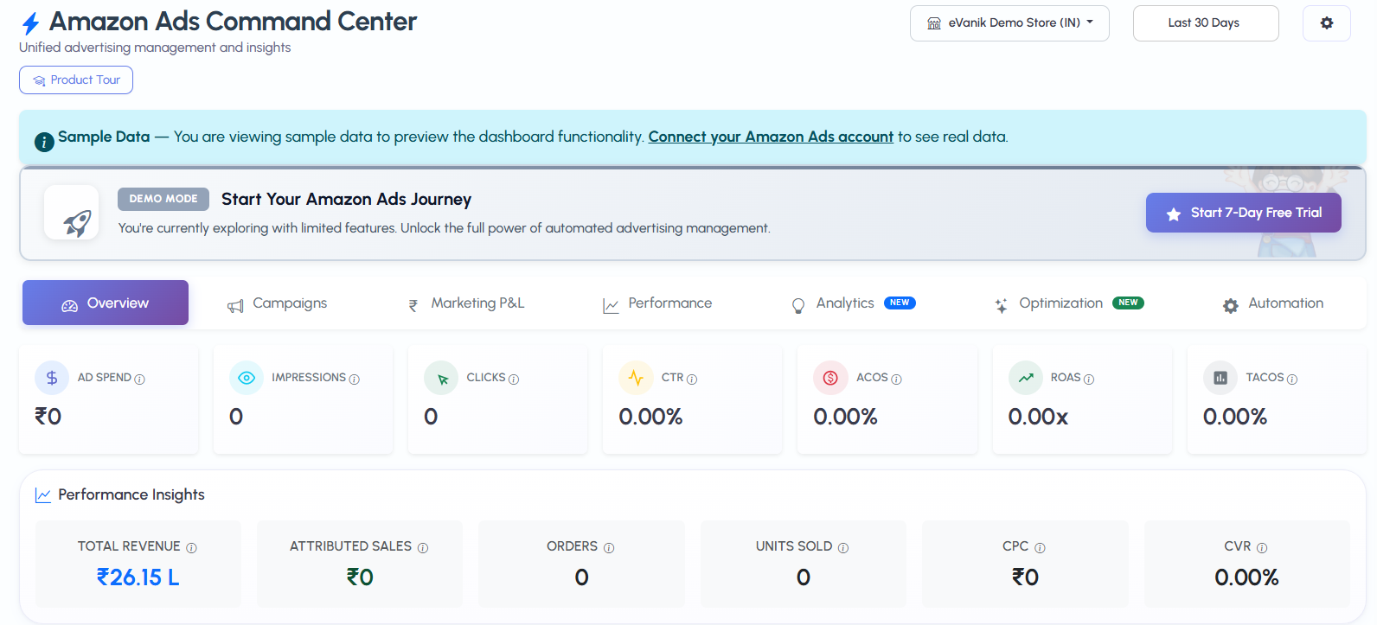Open the Last 30 Days date range
The image size is (1377, 625).
click(x=1206, y=23)
